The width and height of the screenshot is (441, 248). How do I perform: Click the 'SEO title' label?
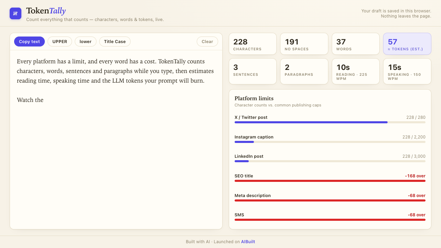click(244, 176)
